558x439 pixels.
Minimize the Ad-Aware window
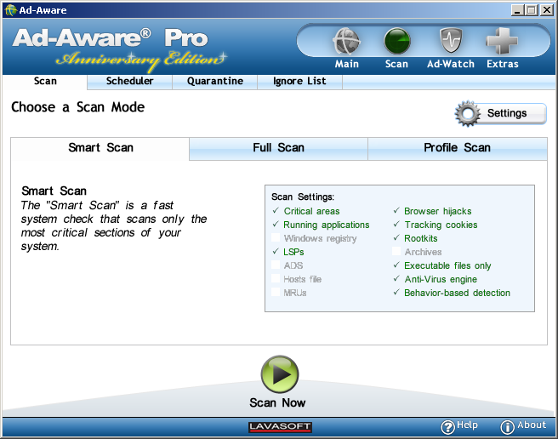click(x=517, y=10)
